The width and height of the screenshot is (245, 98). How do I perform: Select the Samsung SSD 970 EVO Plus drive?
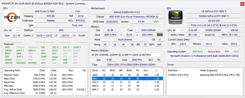coord(219,75)
